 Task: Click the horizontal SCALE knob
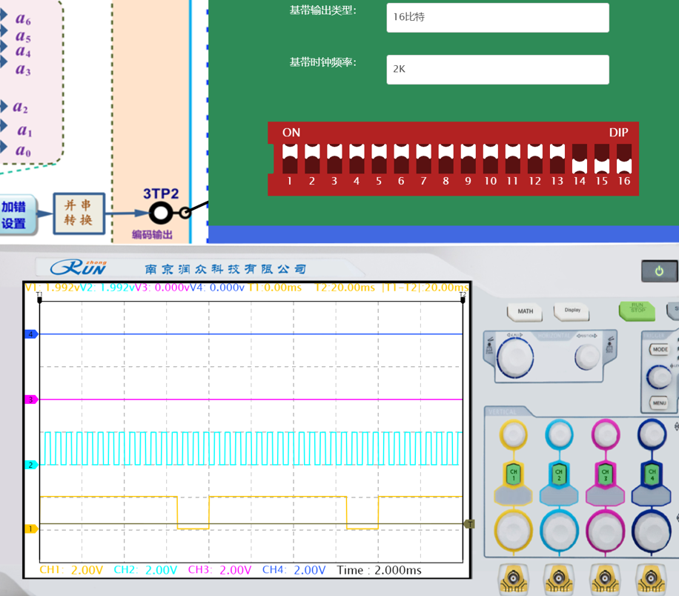tap(514, 357)
